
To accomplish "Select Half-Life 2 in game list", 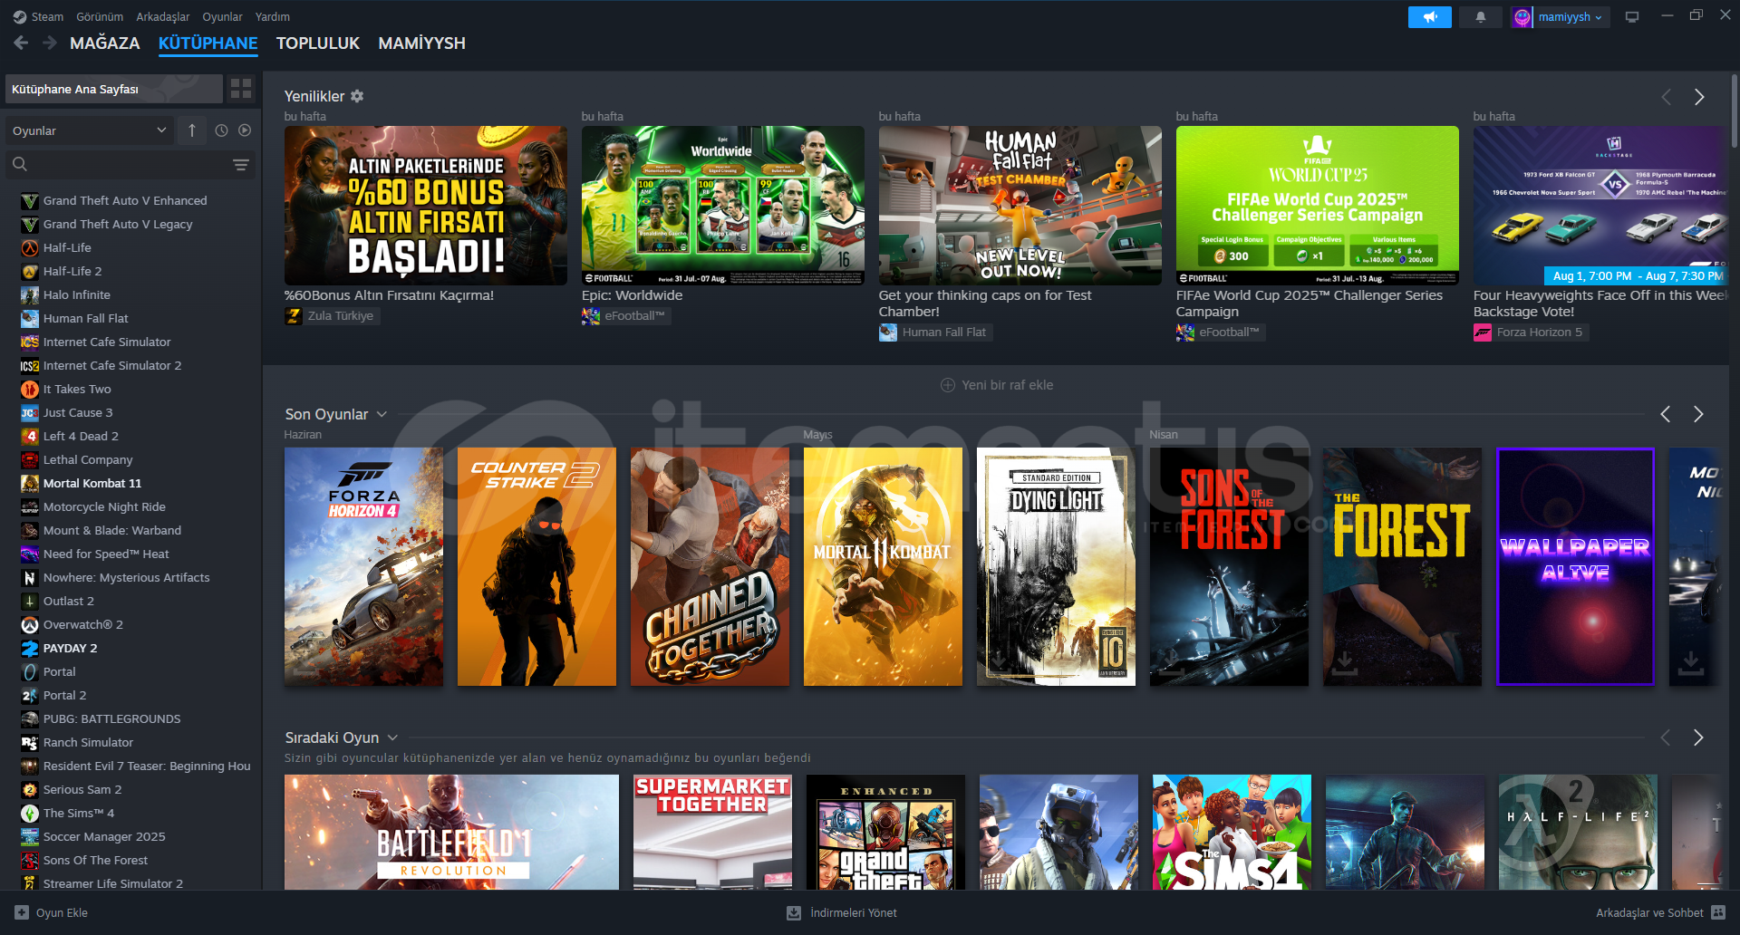I will point(72,271).
